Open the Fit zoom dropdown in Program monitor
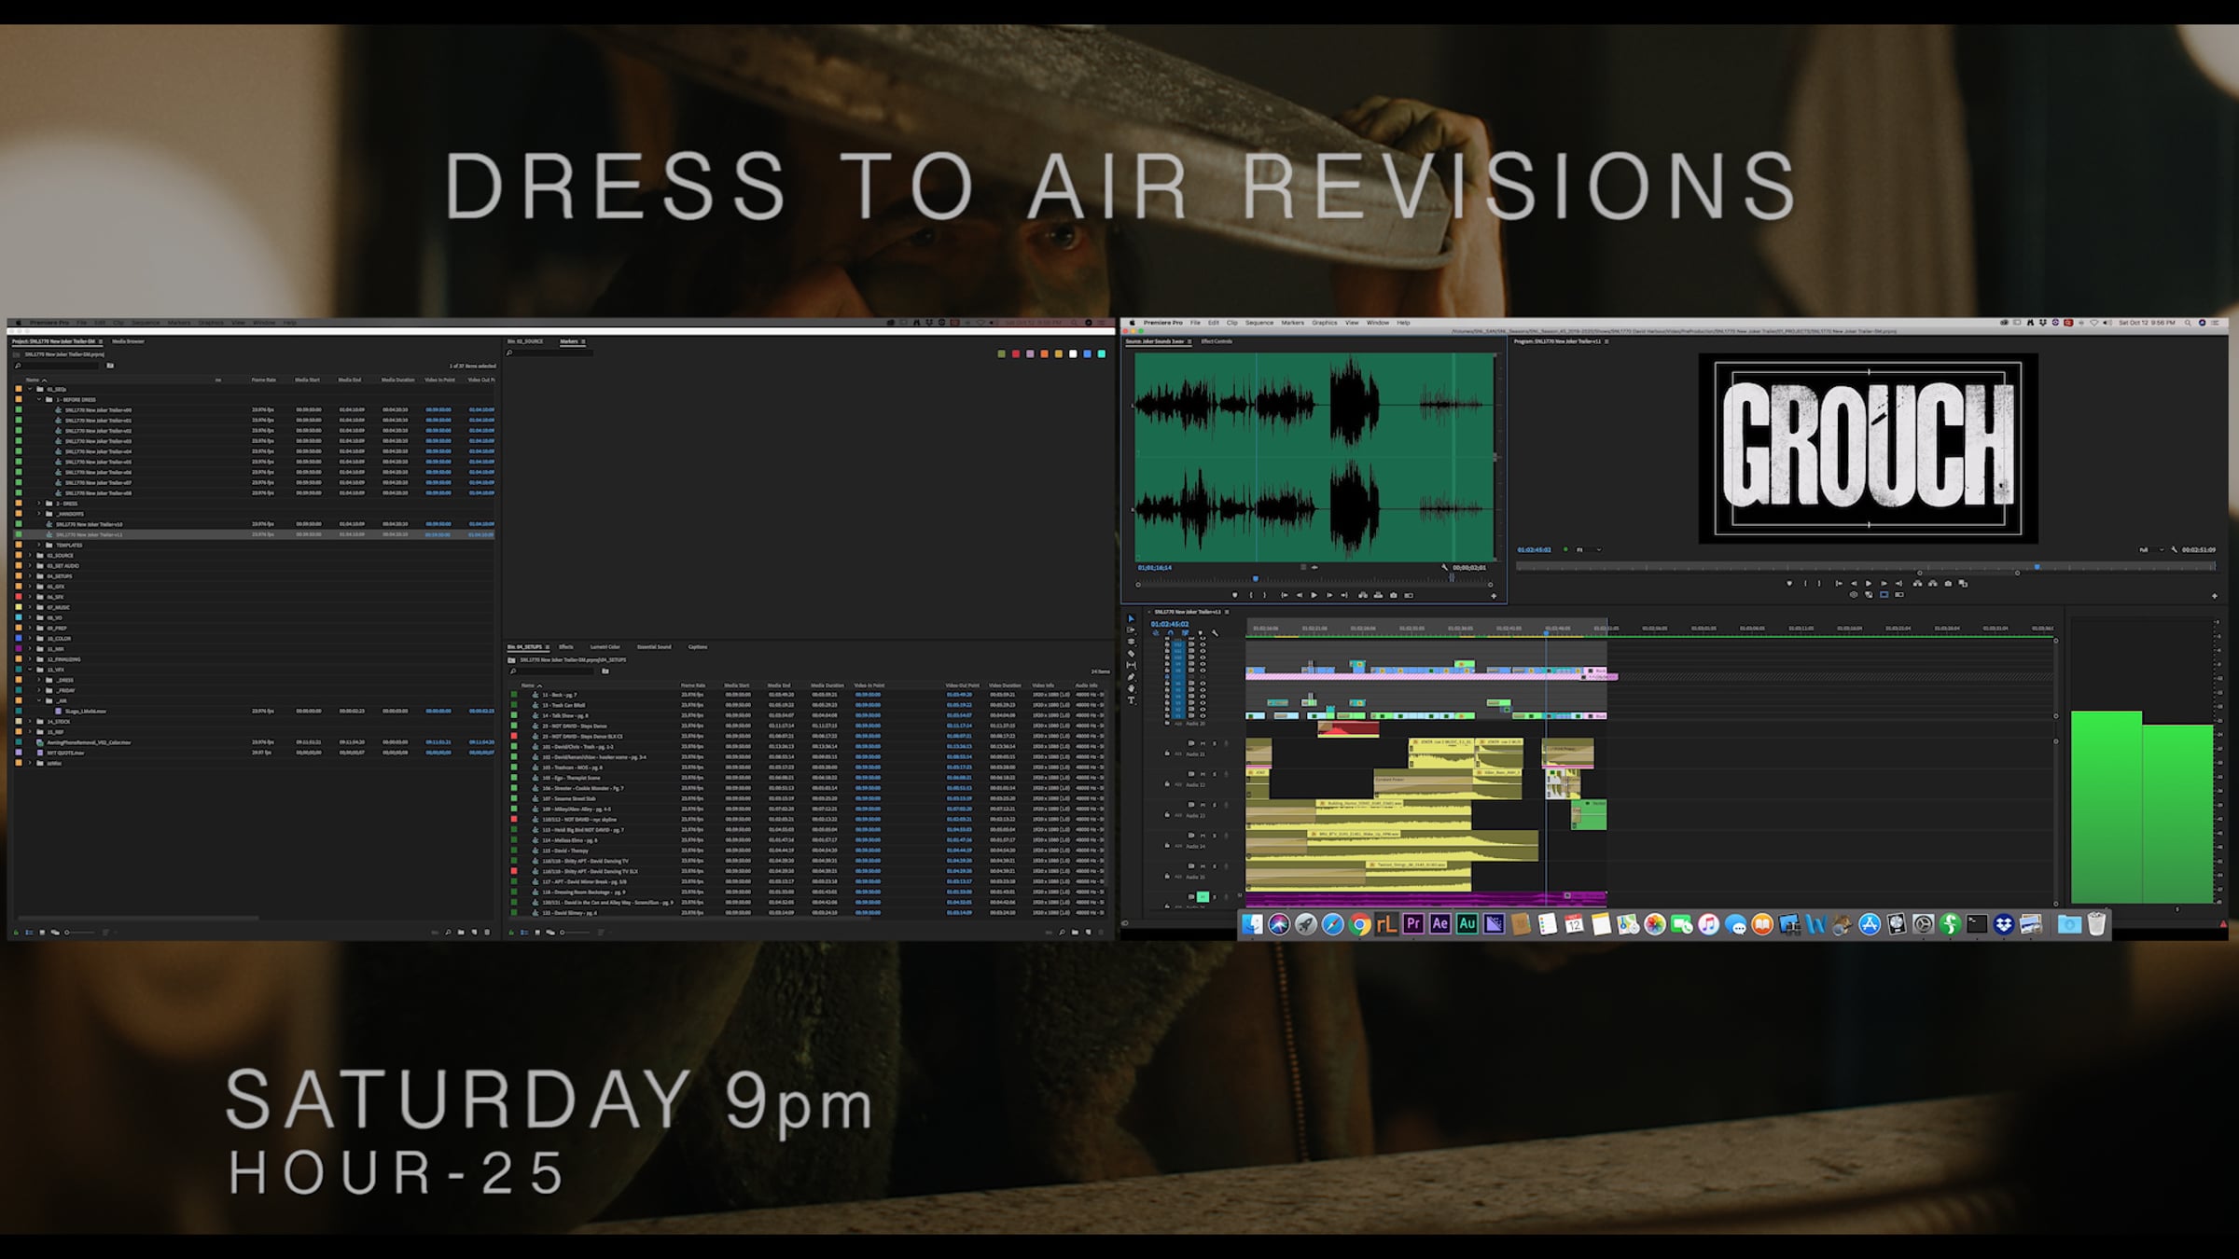This screenshot has height=1259, width=2239. coord(1588,550)
